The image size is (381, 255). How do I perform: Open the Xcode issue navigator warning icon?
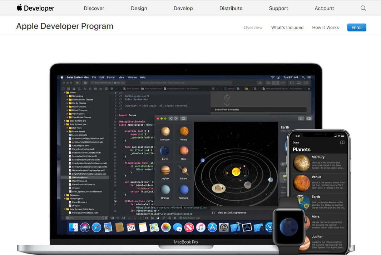point(85,89)
